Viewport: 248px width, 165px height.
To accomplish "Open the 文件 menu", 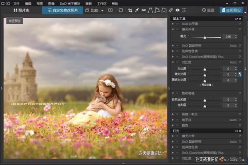I will click(17, 3).
